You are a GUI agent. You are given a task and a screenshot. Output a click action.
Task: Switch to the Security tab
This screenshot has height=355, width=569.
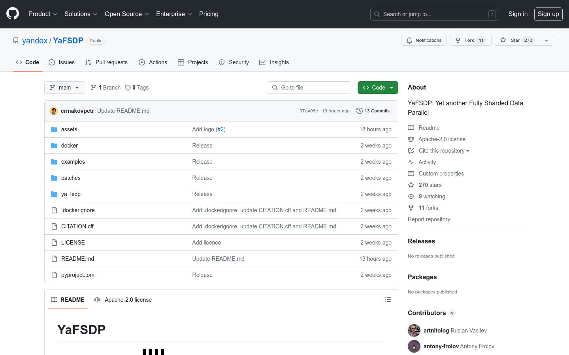click(x=234, y=62)
